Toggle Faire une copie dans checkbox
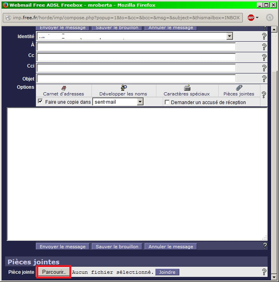The image size is (279, 282). [x=40, y=101]
